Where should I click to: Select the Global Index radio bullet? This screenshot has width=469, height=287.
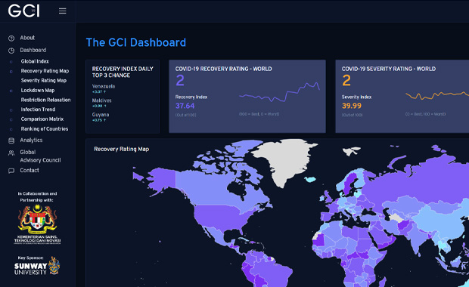(x=11, y=62)
